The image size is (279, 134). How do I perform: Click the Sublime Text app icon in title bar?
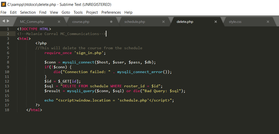3,5
